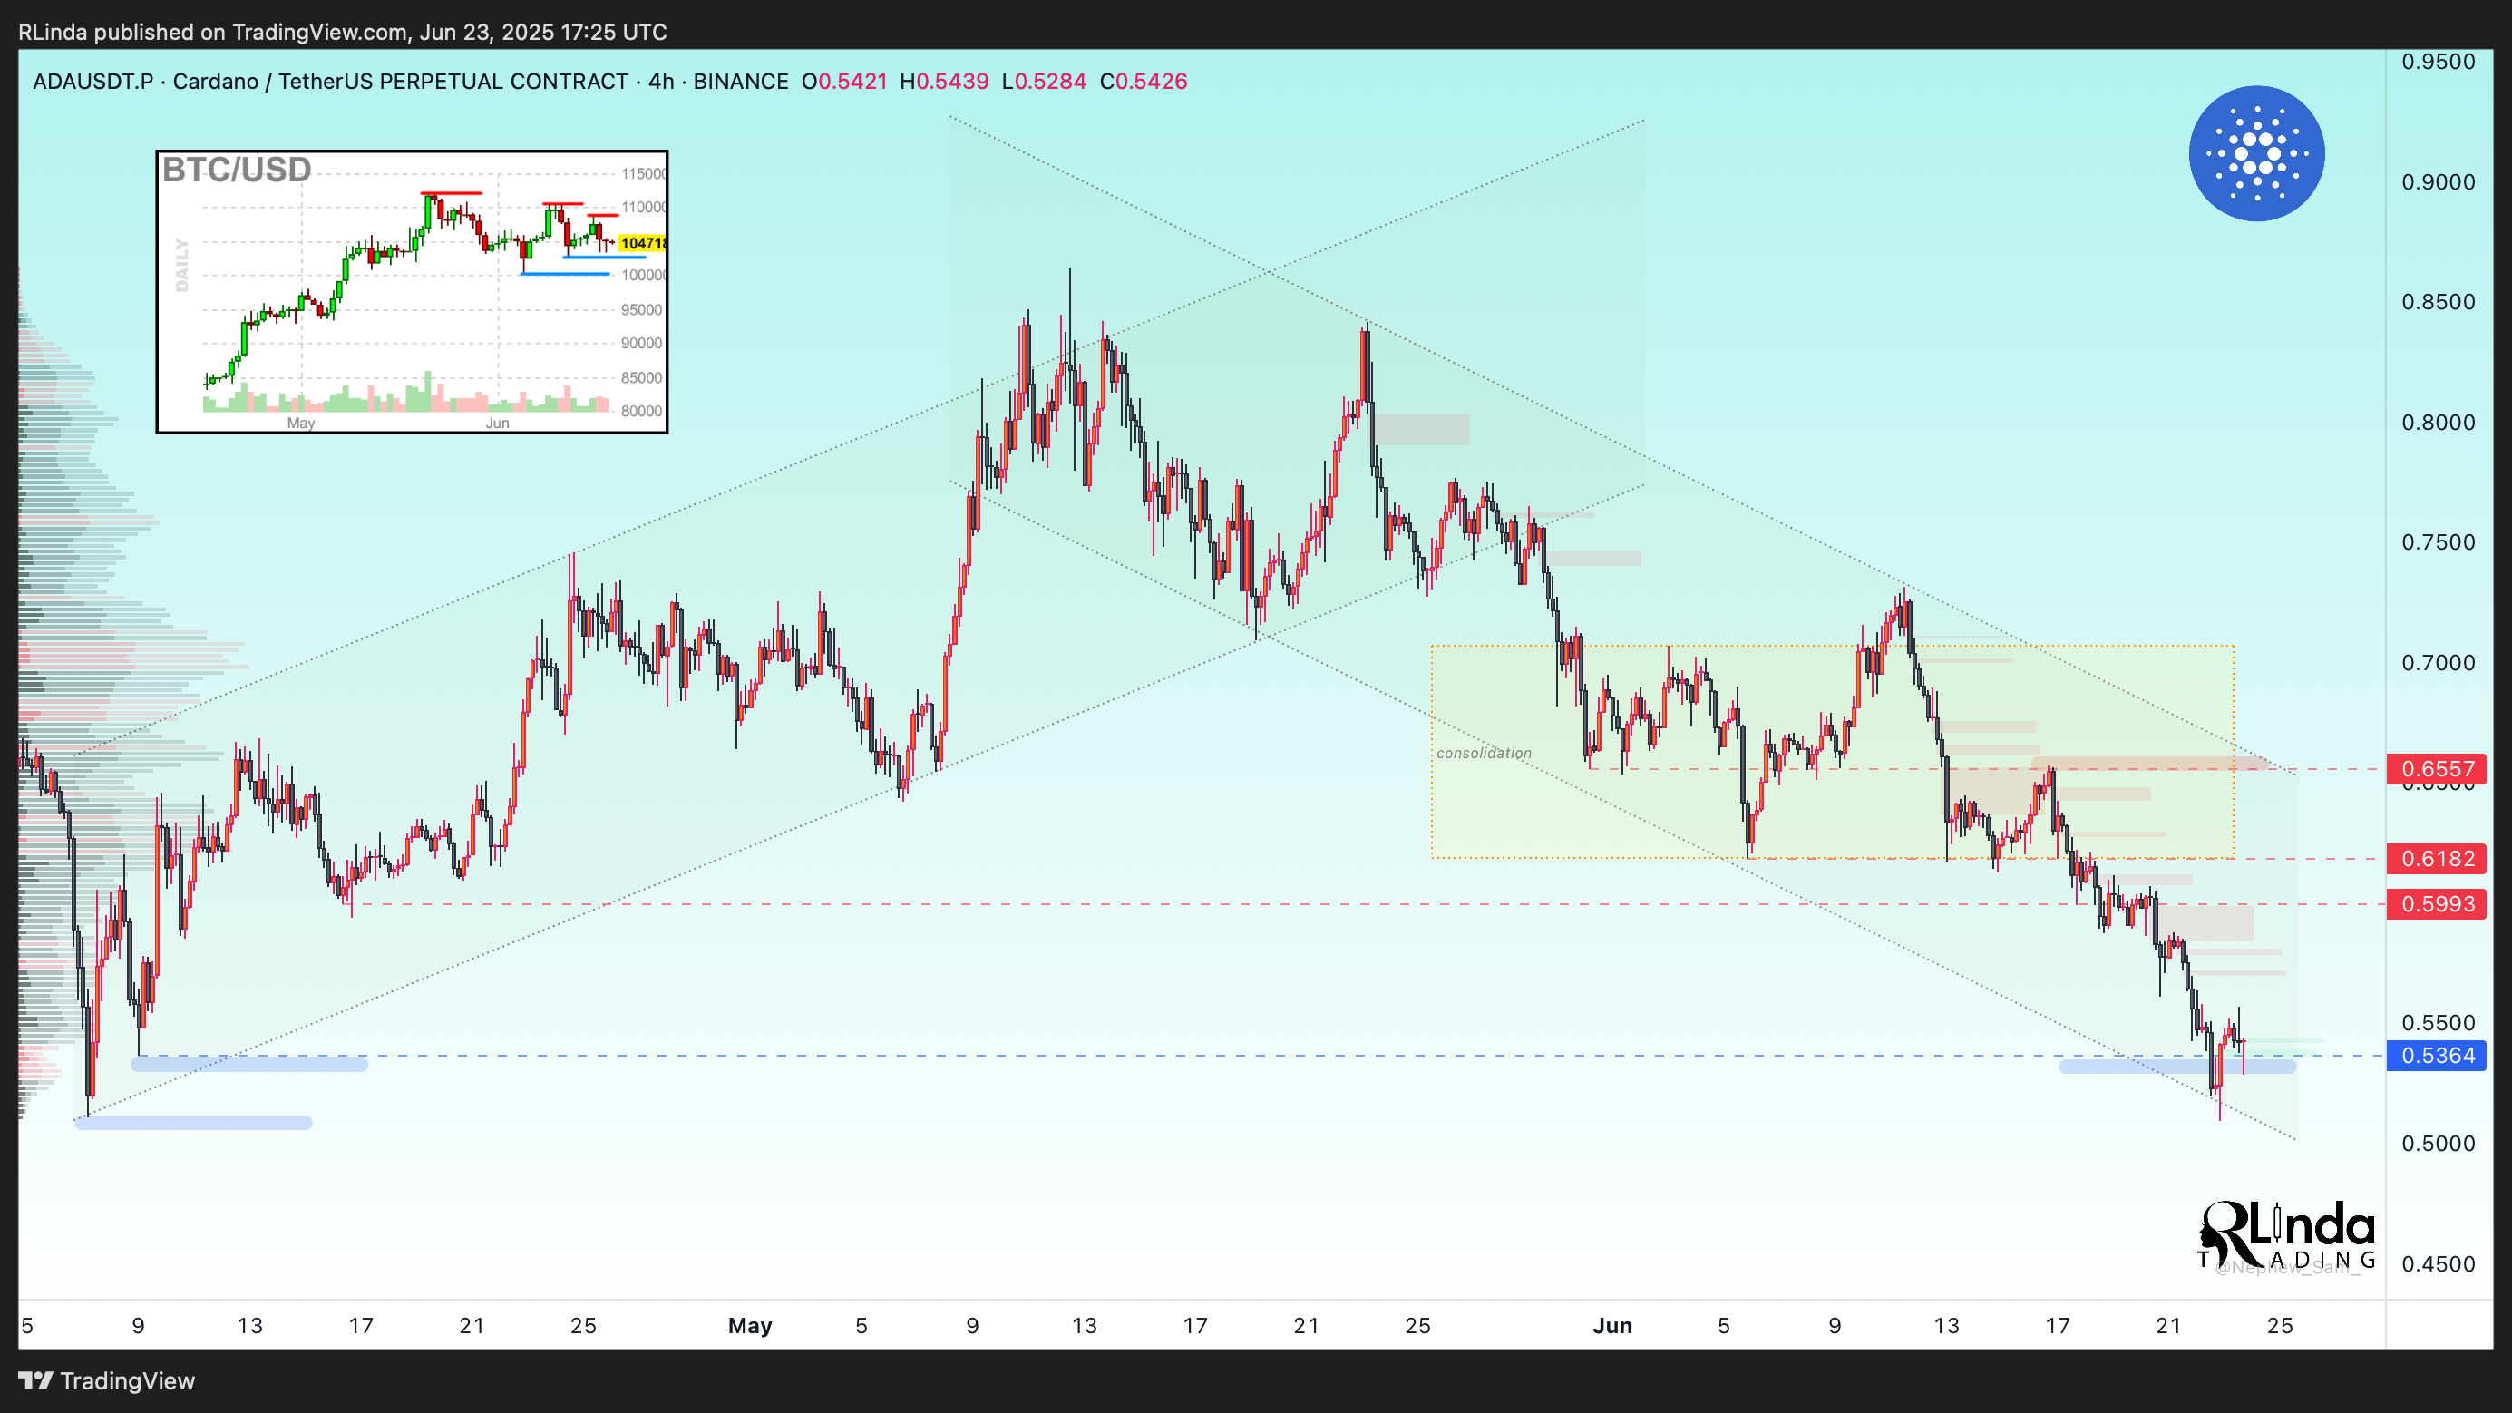The image size is (2512, 1413).
Task: Click the 0.9000 price axis label
Action: coord(2438,182)
